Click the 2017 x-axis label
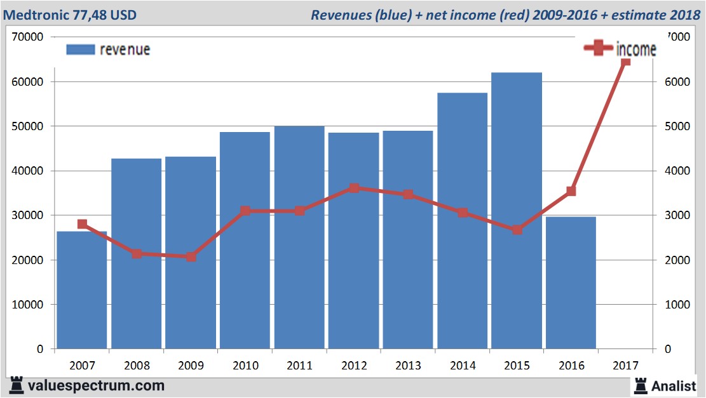This screenshot has height=398, width=706. click(625, 365)
